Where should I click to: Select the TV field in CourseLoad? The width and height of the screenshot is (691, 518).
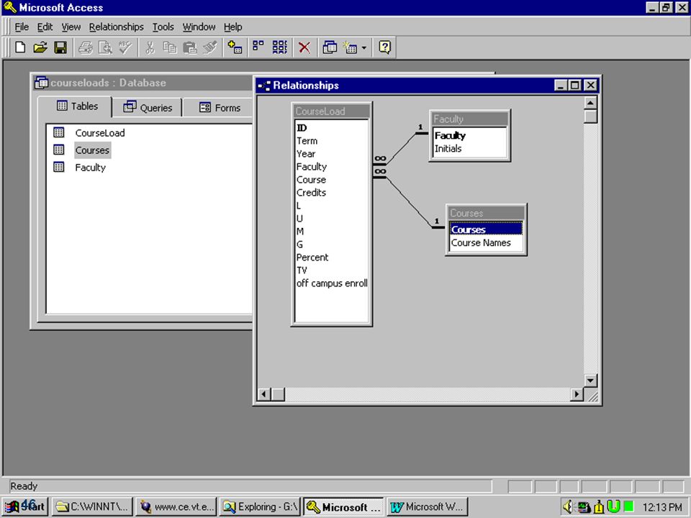pos(332,270)
